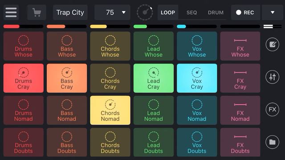Switch to the SEQ tab
The height and width of the screenshot is (160, 285).
[x=191, y=12]
